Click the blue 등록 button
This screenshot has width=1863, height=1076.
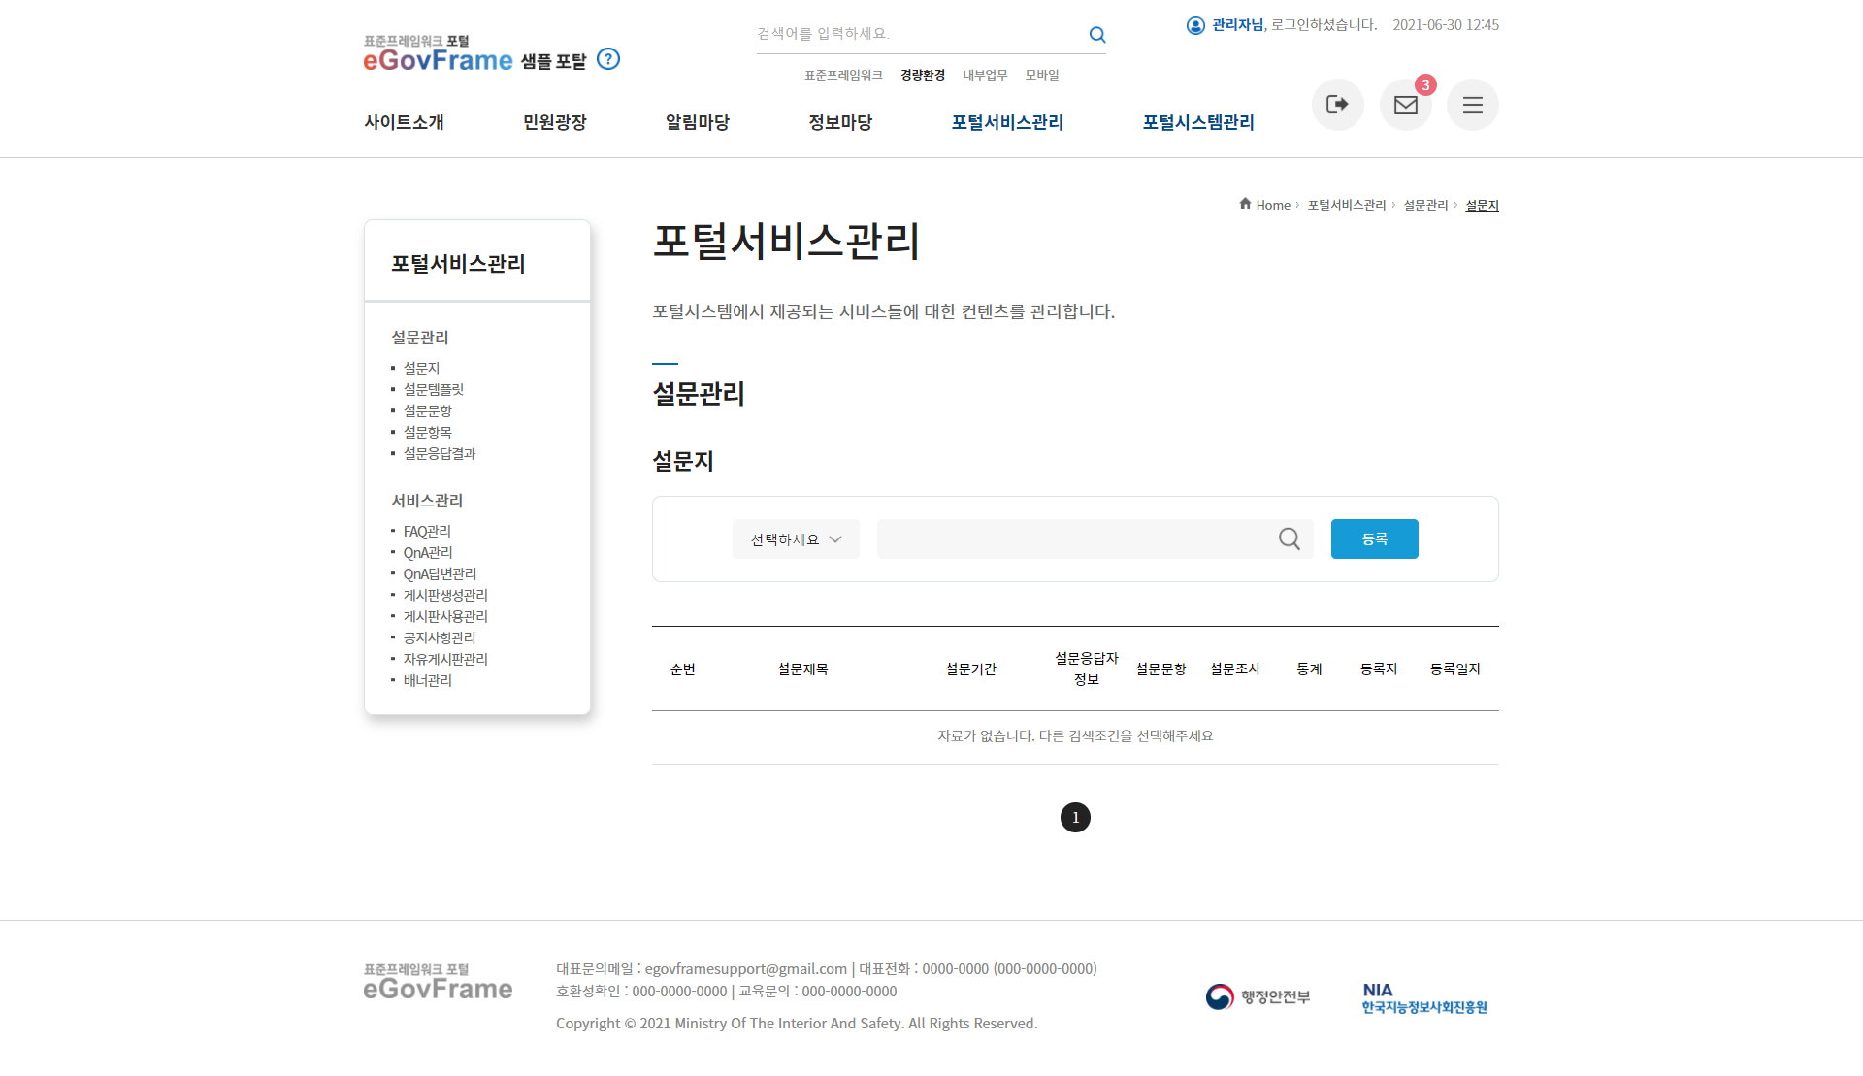[1374, 538]
